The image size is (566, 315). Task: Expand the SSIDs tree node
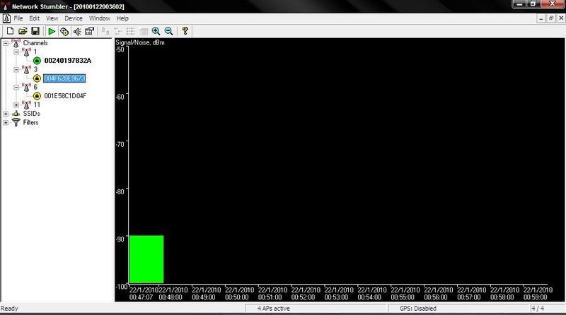coord(6,114)
